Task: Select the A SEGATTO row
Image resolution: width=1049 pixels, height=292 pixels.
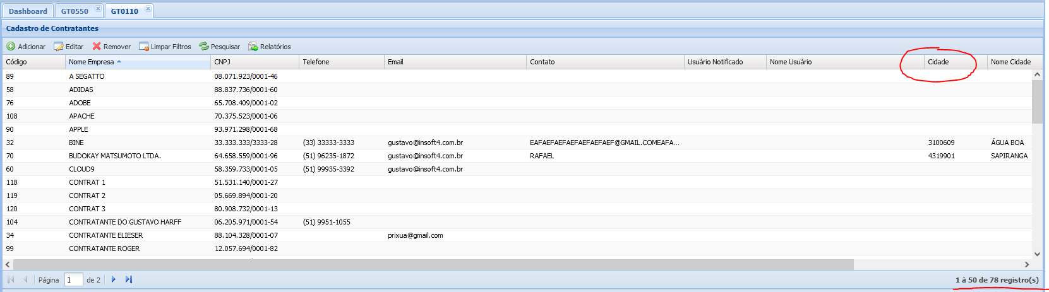Action: click(517, 76)
